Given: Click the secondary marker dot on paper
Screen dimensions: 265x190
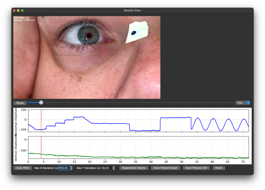Looking at the screenshot, I should pyautogui.click(x=134, y=32).
